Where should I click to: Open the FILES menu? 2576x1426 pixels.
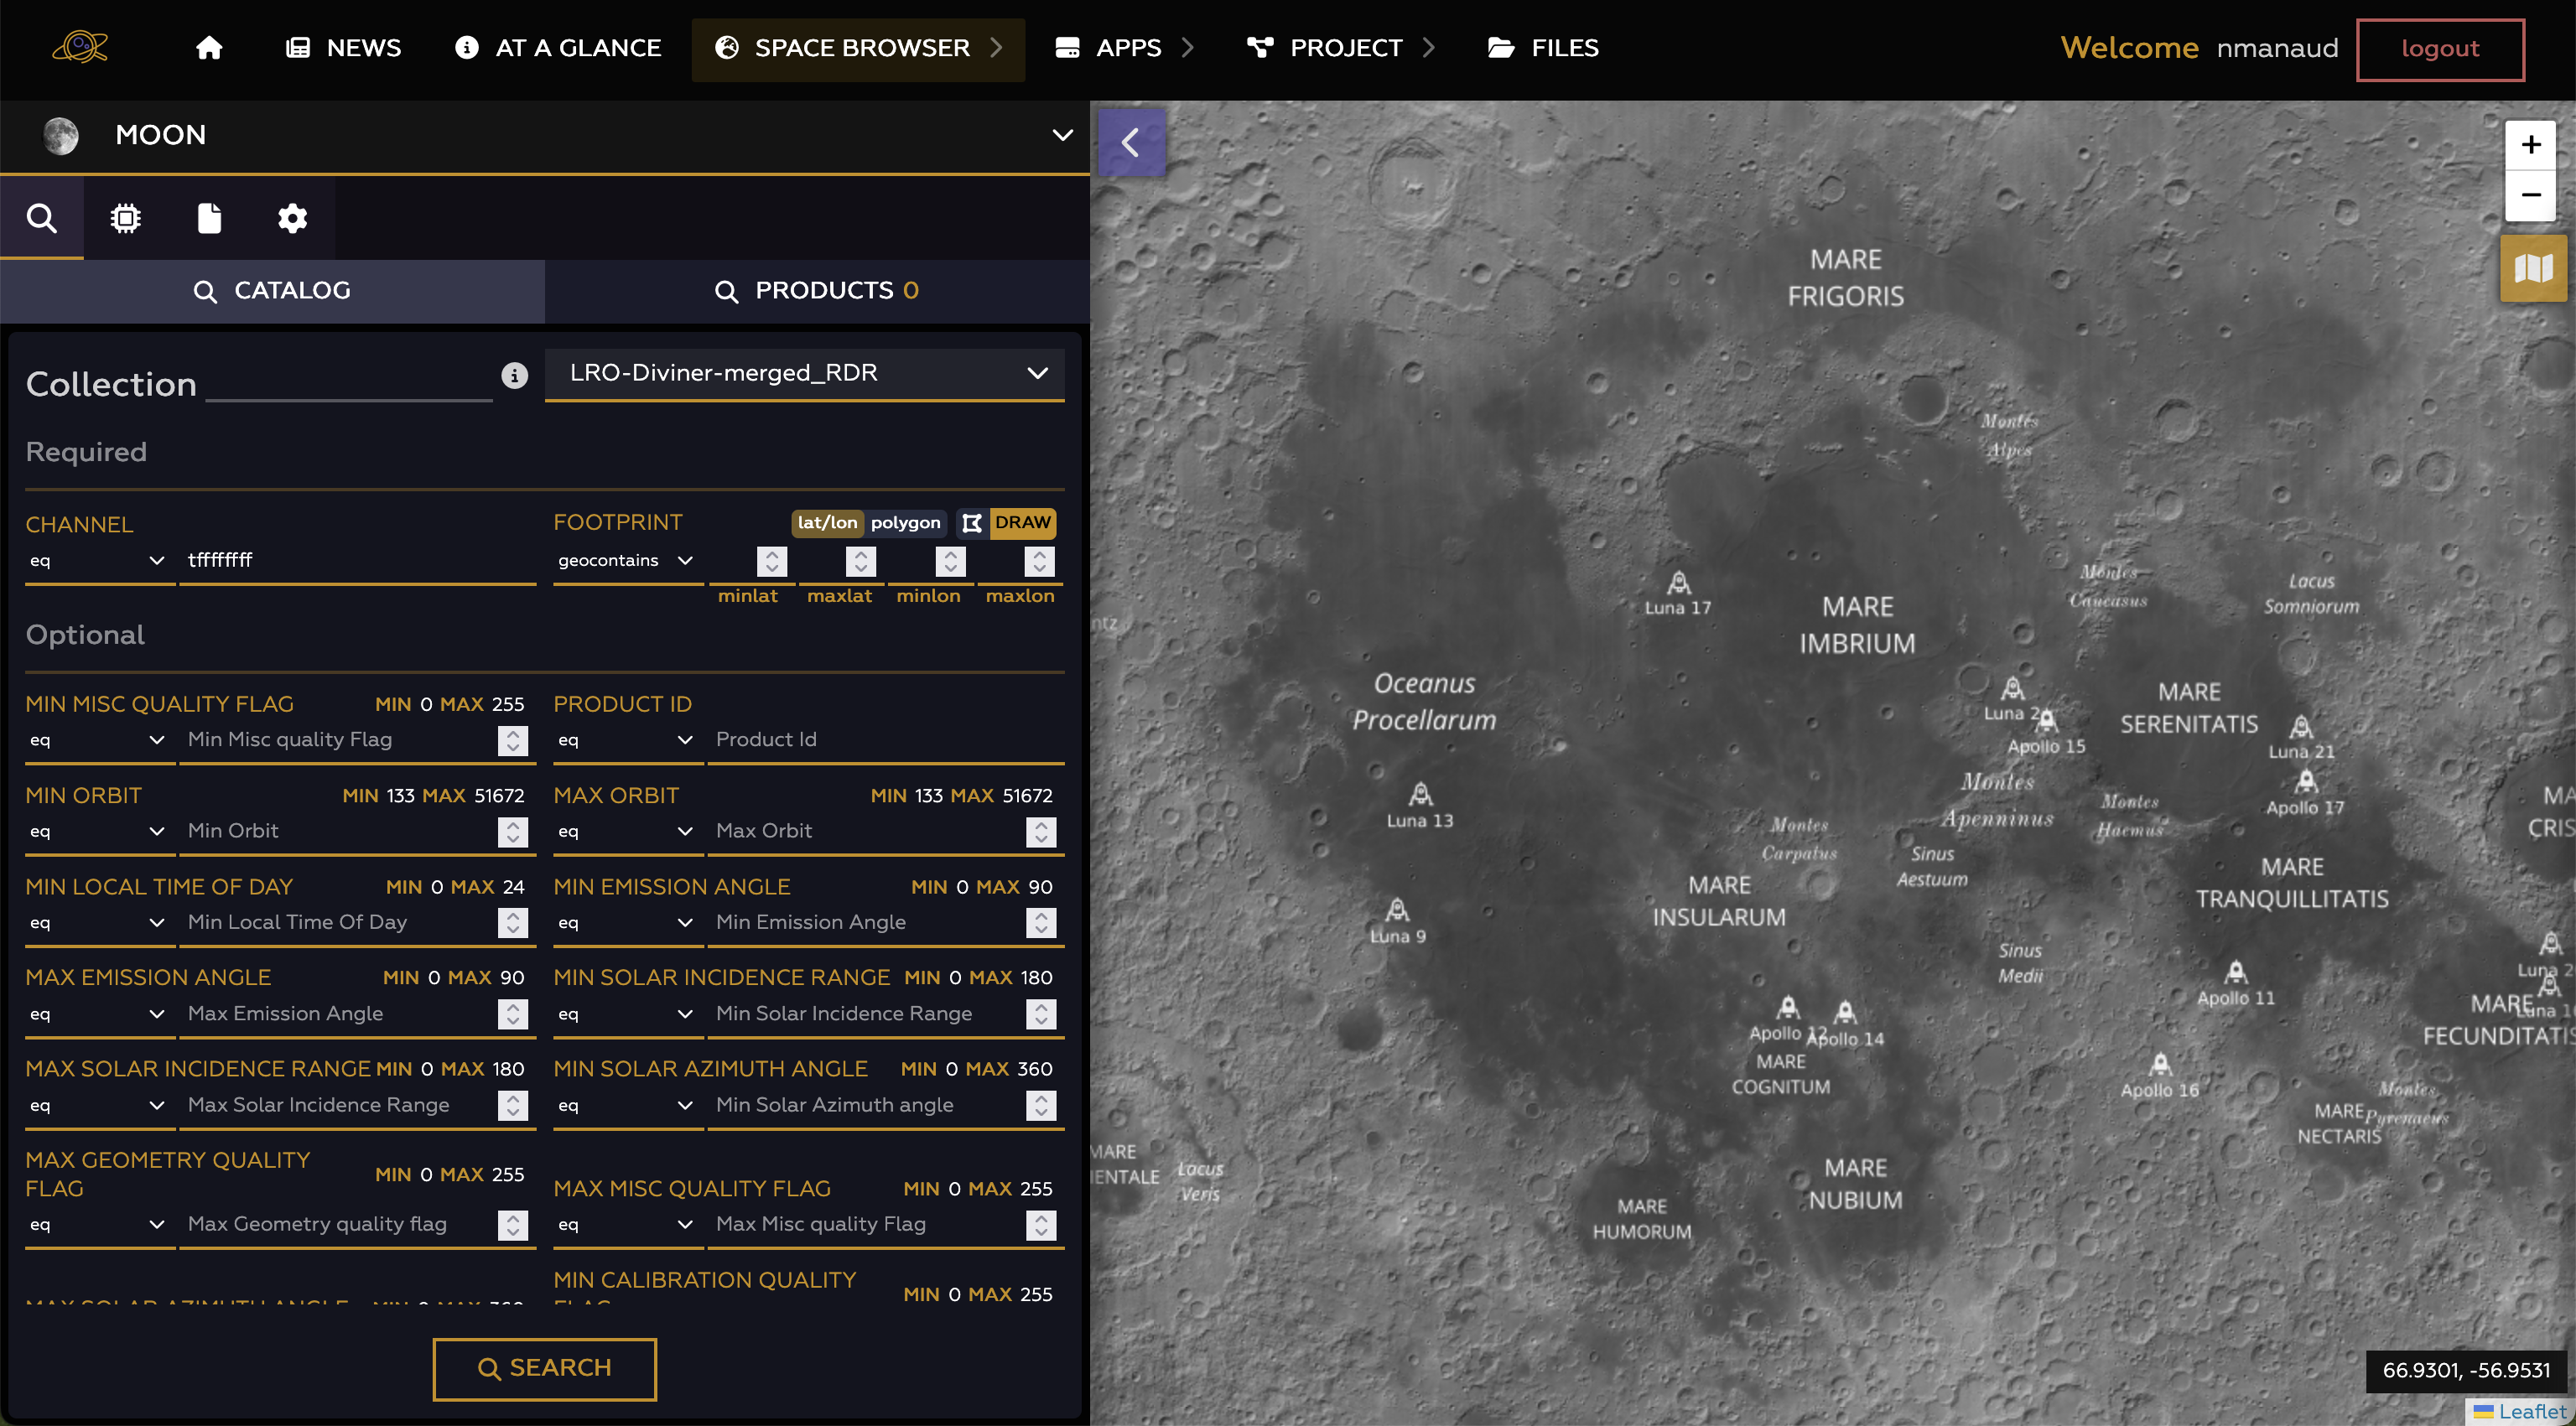[1544, 48]
